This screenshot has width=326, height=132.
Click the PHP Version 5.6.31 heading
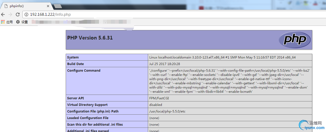pos(90,38)
